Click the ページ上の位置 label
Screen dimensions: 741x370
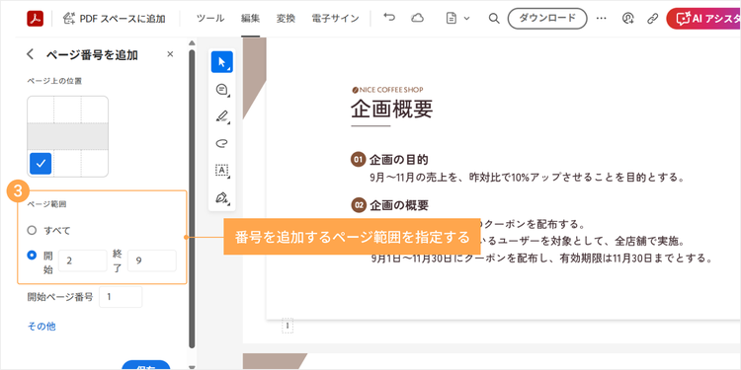tap(54, 81)
